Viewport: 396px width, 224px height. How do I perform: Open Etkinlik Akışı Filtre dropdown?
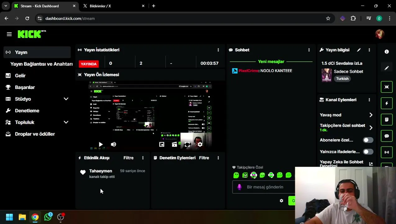(129, 158)
